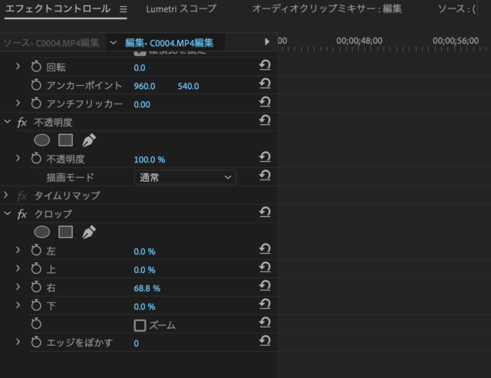Select the ソース・C0004.MP4編集 master clip tab
Image resolution: width=491 pixels, height=378 pixels.
(x=51, y=43)
